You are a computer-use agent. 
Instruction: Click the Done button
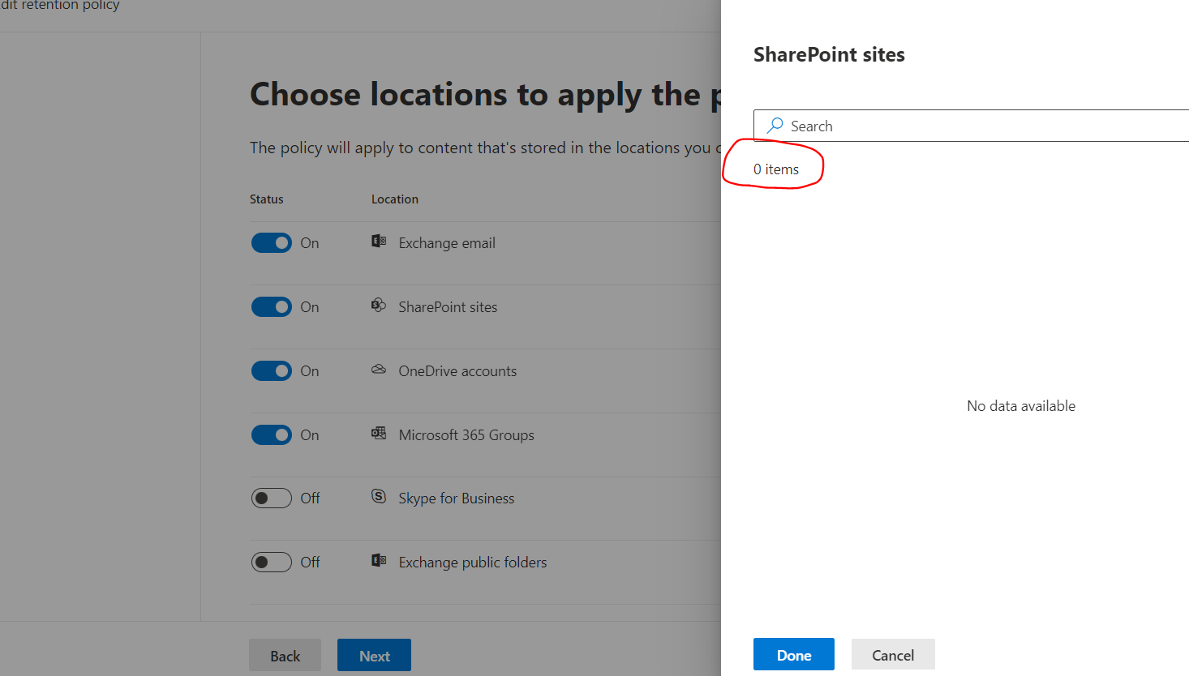point(794,655)
